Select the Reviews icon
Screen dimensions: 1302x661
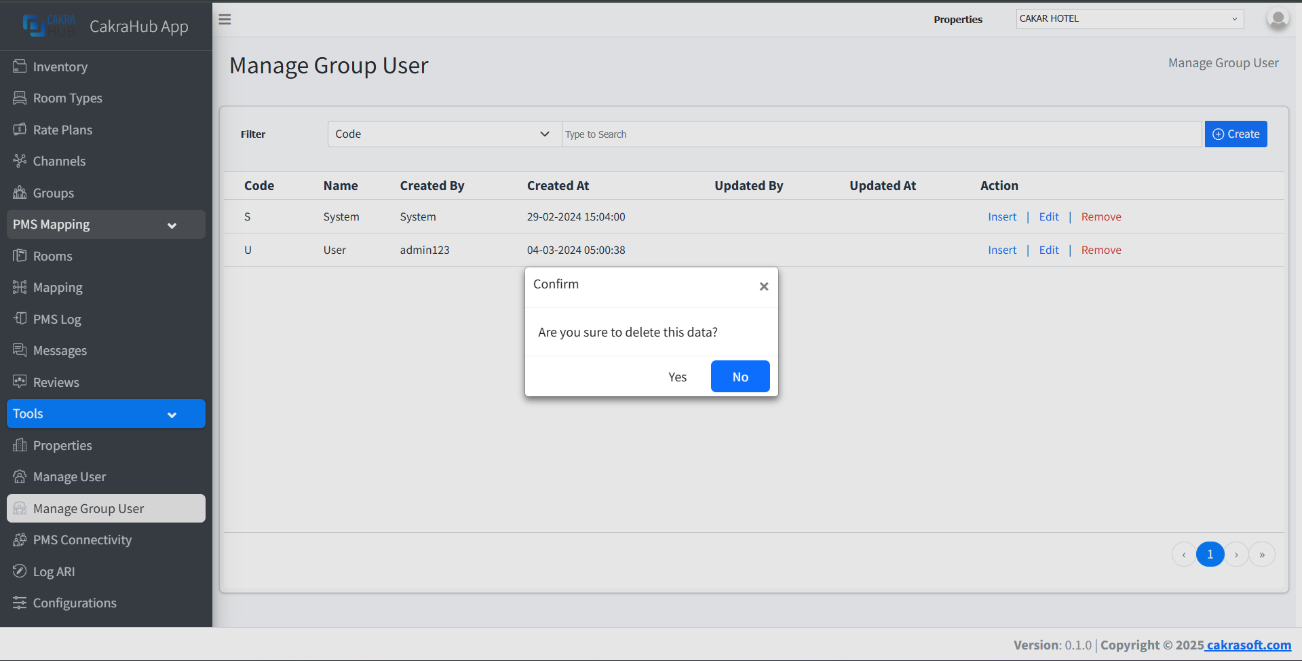[20, 381]
